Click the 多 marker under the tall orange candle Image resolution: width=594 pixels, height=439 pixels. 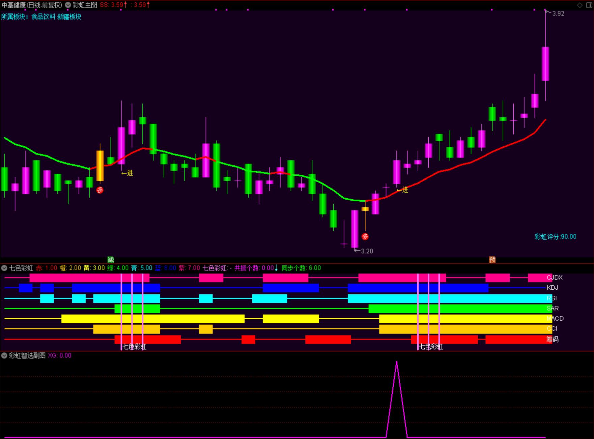(x=100, y=190)
